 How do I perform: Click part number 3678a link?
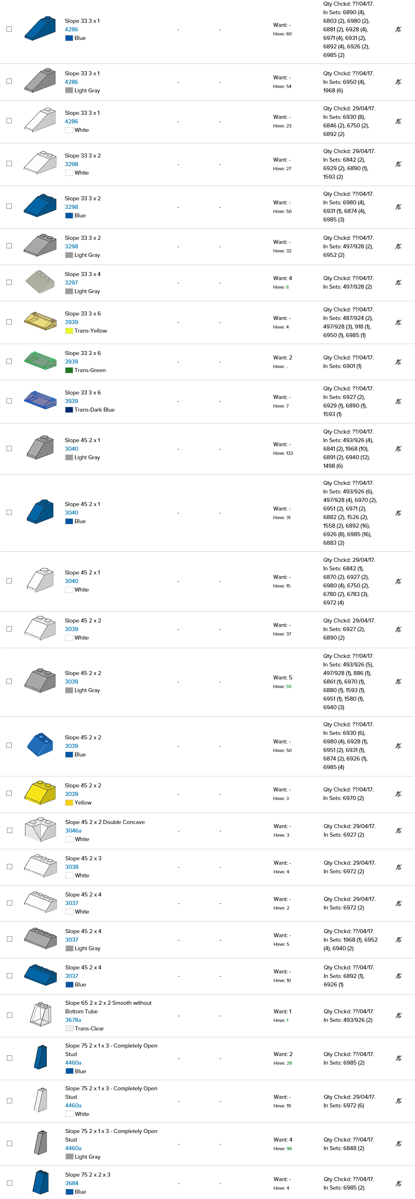(73, 1020)
